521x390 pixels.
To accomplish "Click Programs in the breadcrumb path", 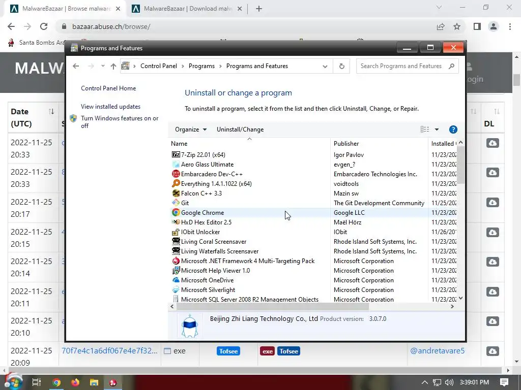I will 201,66.
